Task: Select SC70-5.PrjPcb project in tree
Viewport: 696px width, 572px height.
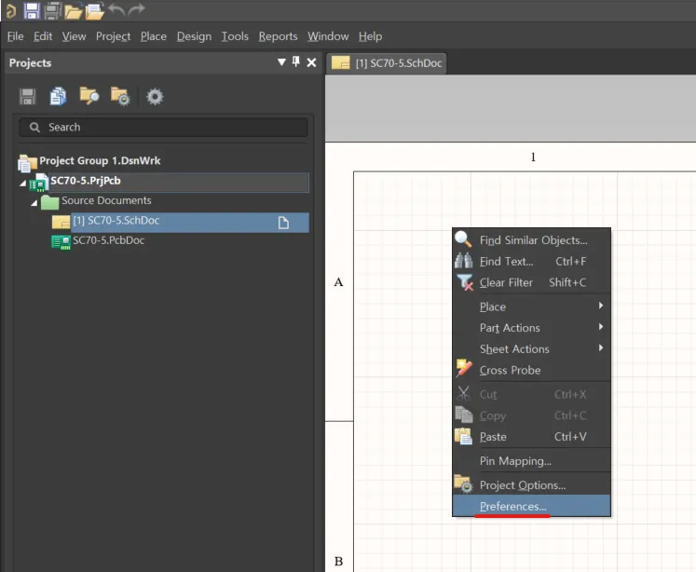Action: [85, 181]
